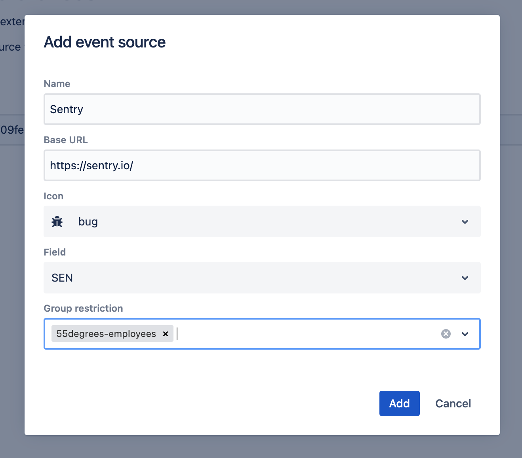Click the Field label above SEN
This screenshot has width=522, height=458.
pyautogui.click(x=55, y=252)
